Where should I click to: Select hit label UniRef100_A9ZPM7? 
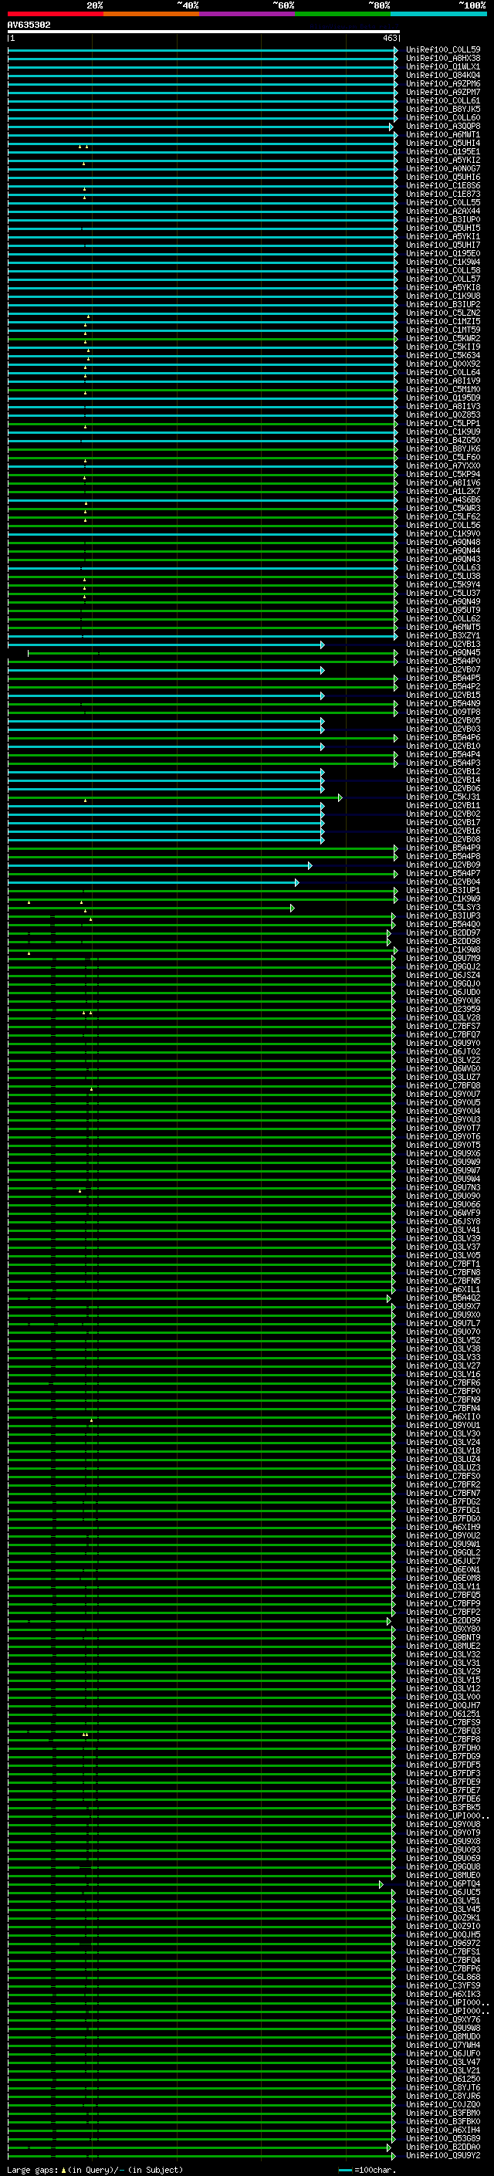click(442, 92)
